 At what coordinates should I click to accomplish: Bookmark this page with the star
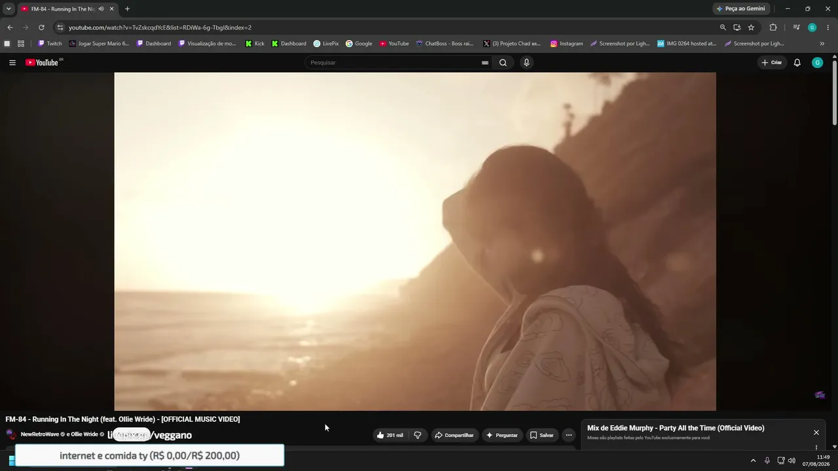coord(751,27)
